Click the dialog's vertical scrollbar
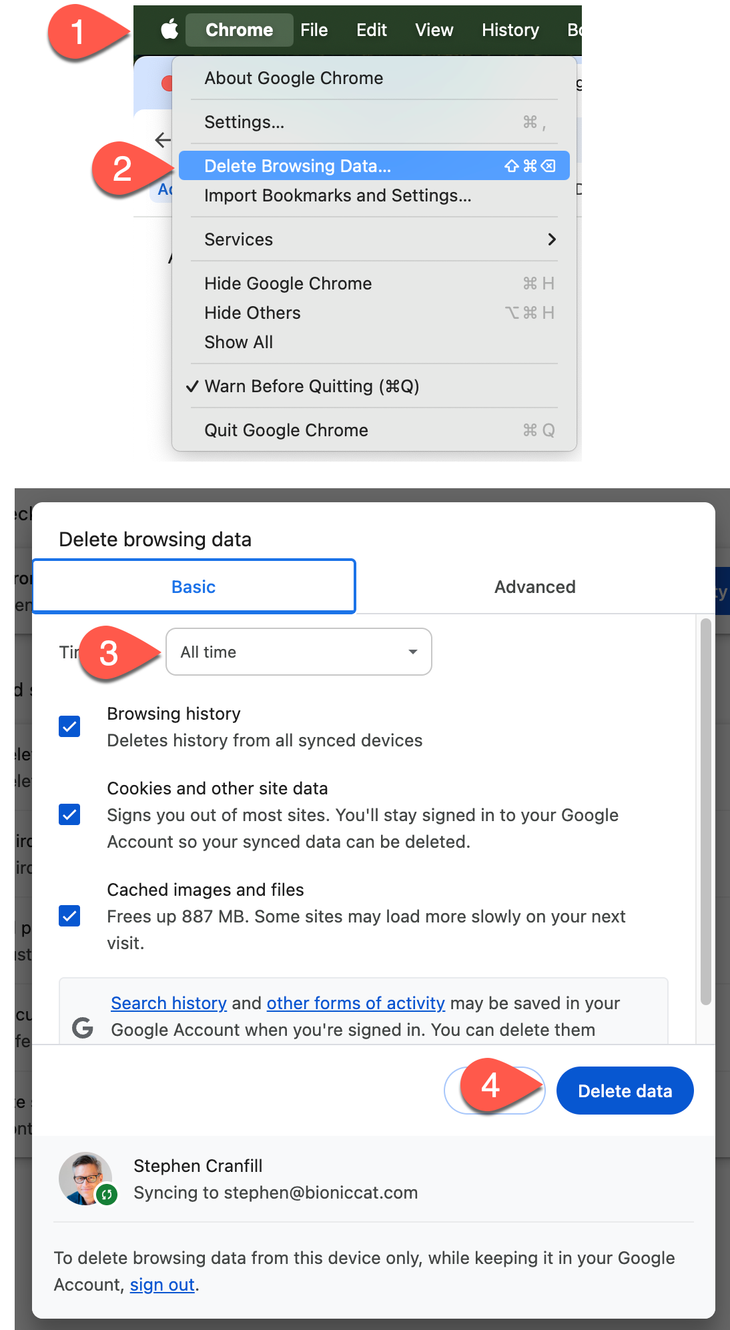This screenshot has height=1330, width=730. pos(706,811)
